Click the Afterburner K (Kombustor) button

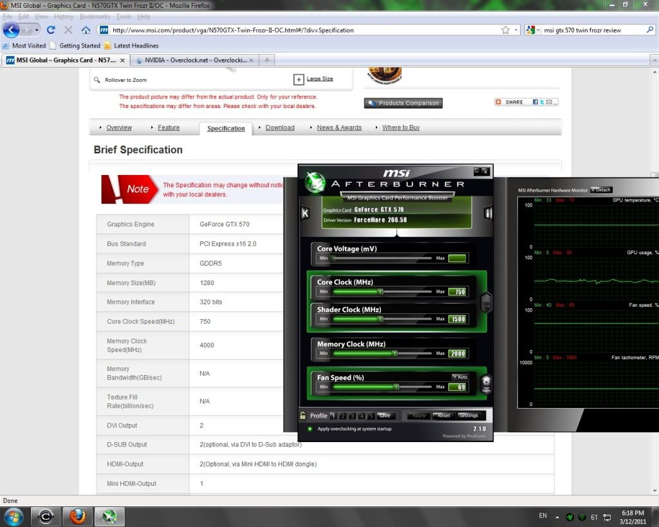(x=306, y=213)
